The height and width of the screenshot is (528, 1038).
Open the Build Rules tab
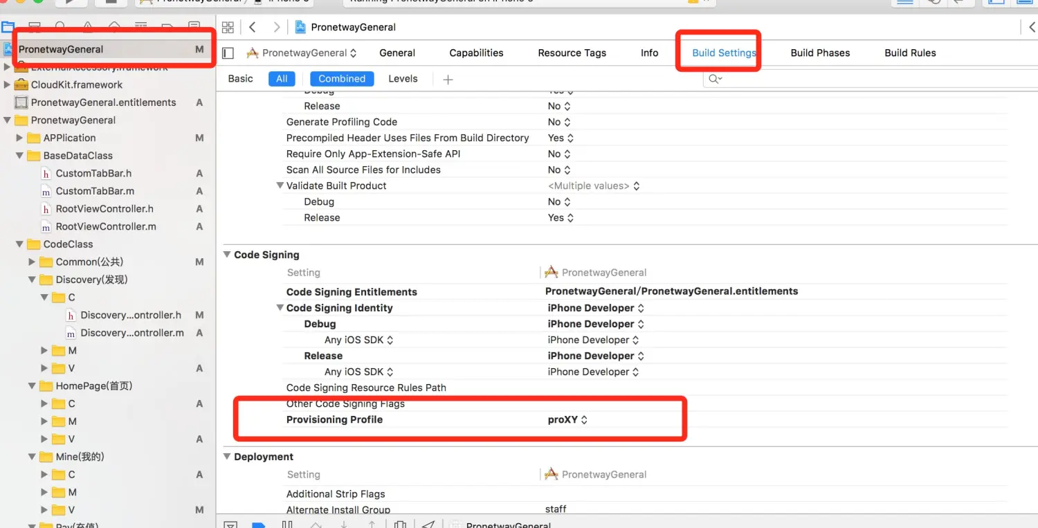(910, 53)
